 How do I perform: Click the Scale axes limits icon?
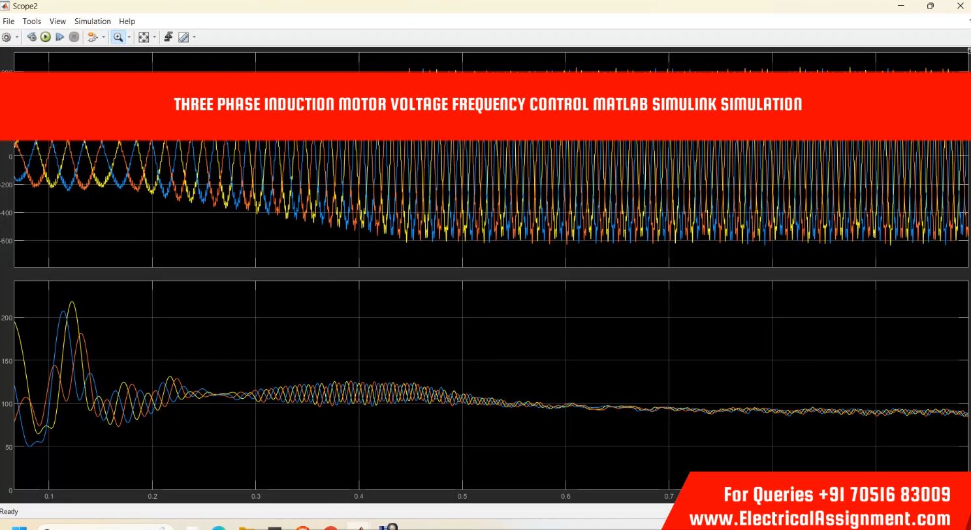(144, 37)
